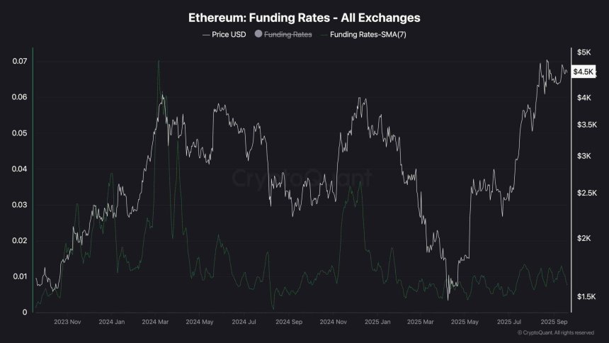Screen dimensions: 609x343
Task: Click the highlighted $4.5K current price tag
Action: click(585, 72)
